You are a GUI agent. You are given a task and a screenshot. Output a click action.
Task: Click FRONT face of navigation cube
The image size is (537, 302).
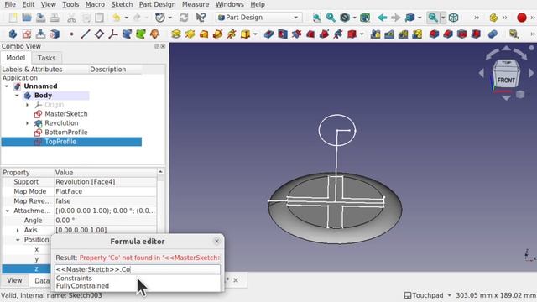[506, 81]
